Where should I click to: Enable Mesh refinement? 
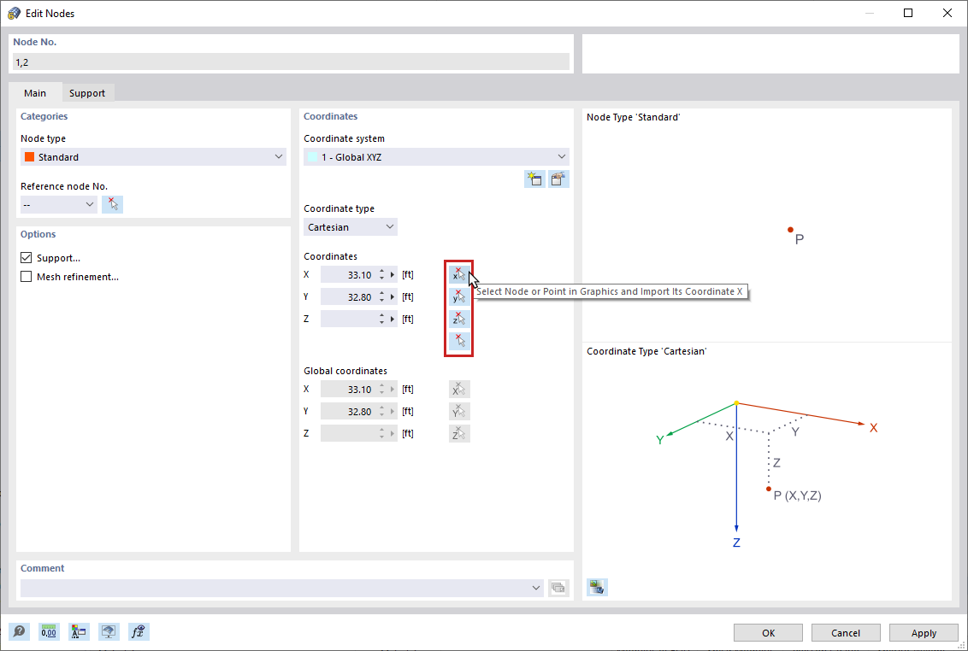coord(26,276)
